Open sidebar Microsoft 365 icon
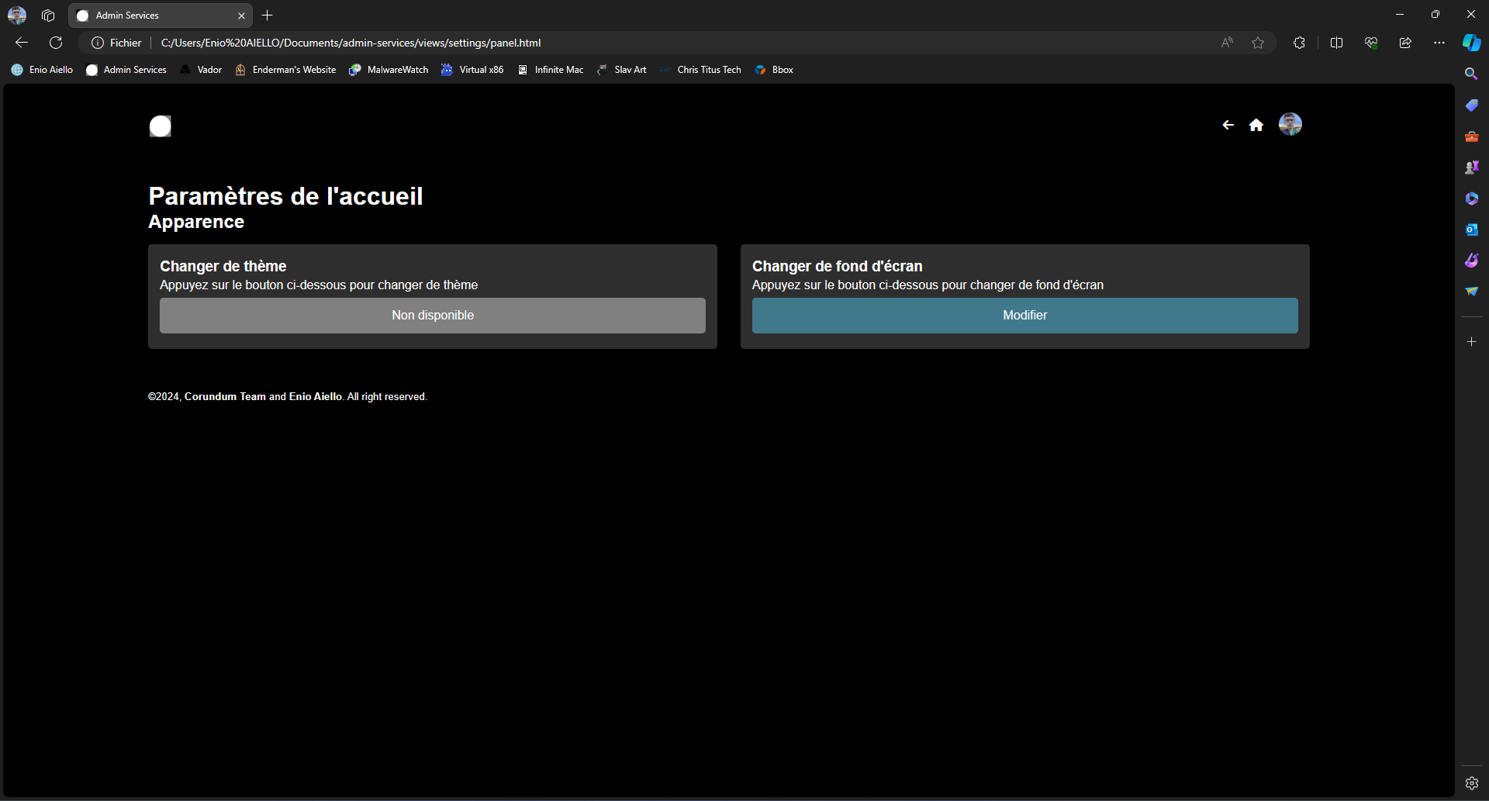This screenshot has height=801, width=1489. pyautogui.click(x=1471, y=199)
